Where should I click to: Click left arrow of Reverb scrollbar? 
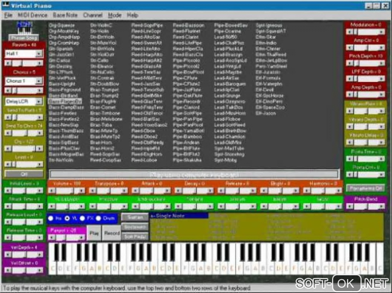pos(8,63)
